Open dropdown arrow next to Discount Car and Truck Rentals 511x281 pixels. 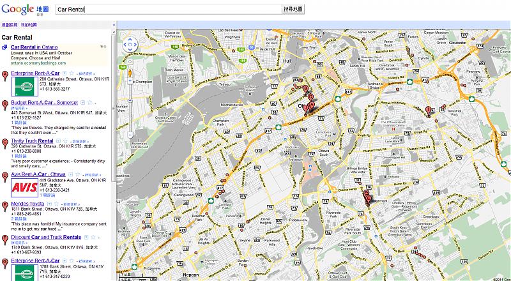click(x=86, y=238)
